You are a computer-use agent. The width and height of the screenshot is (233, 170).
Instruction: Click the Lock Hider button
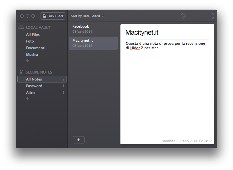[x=53, y=16]
